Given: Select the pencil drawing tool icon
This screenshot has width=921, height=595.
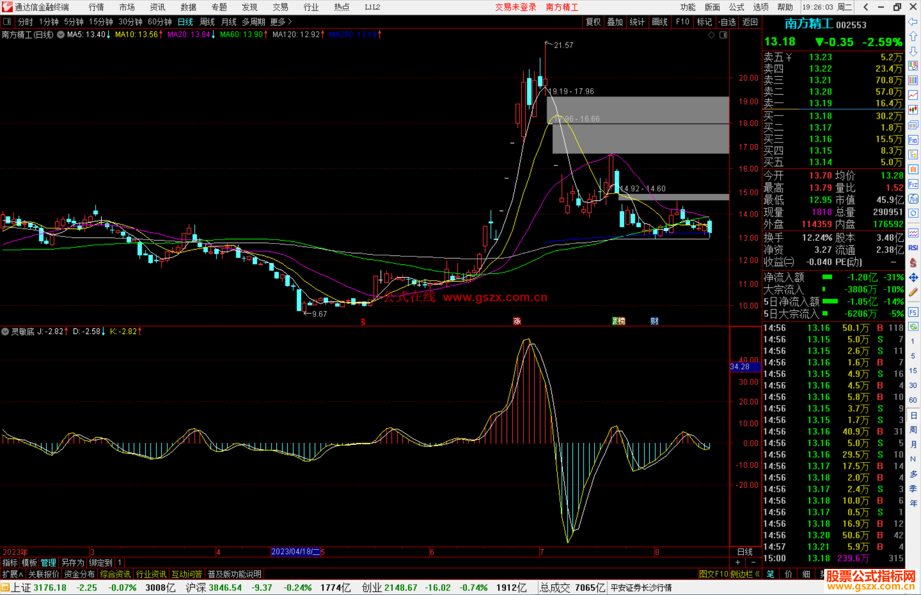Looking at the screenshot, I should pyautogui.click(x=913, y=292).
